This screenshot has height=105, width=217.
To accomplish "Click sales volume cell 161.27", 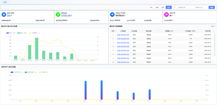I will coord(170,50).
